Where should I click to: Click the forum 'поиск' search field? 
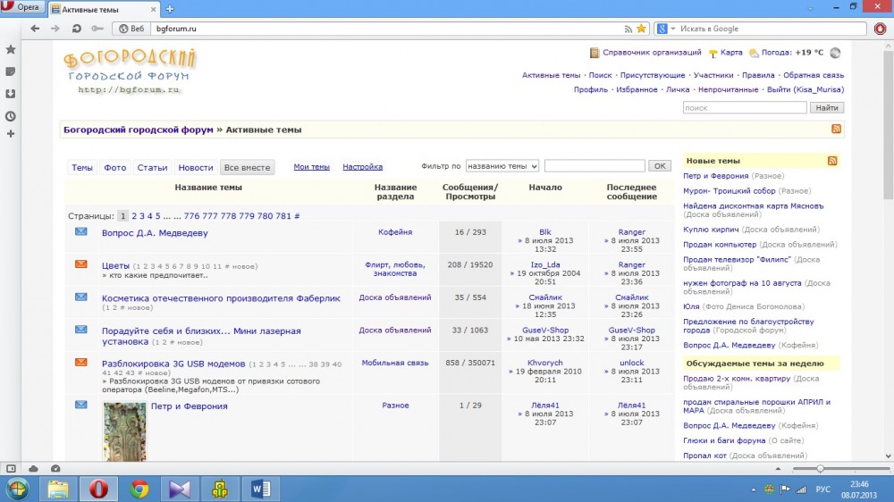[x=744, y=108]
